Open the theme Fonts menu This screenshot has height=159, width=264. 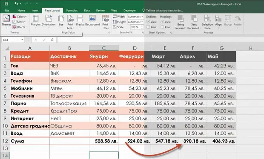click(19, 22)
